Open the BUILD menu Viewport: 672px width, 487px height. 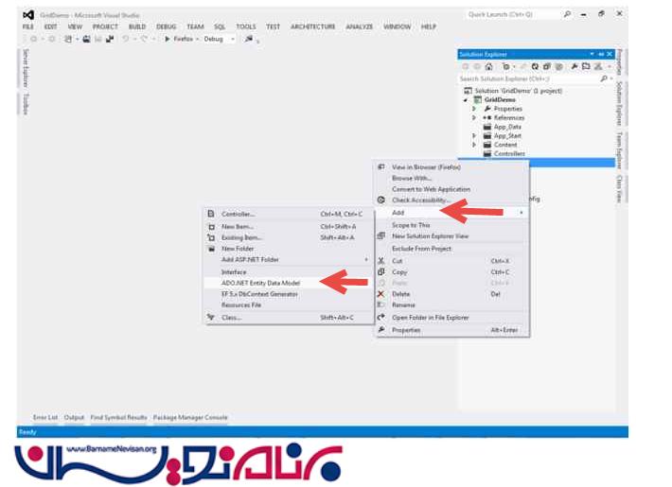pos(137,26)
